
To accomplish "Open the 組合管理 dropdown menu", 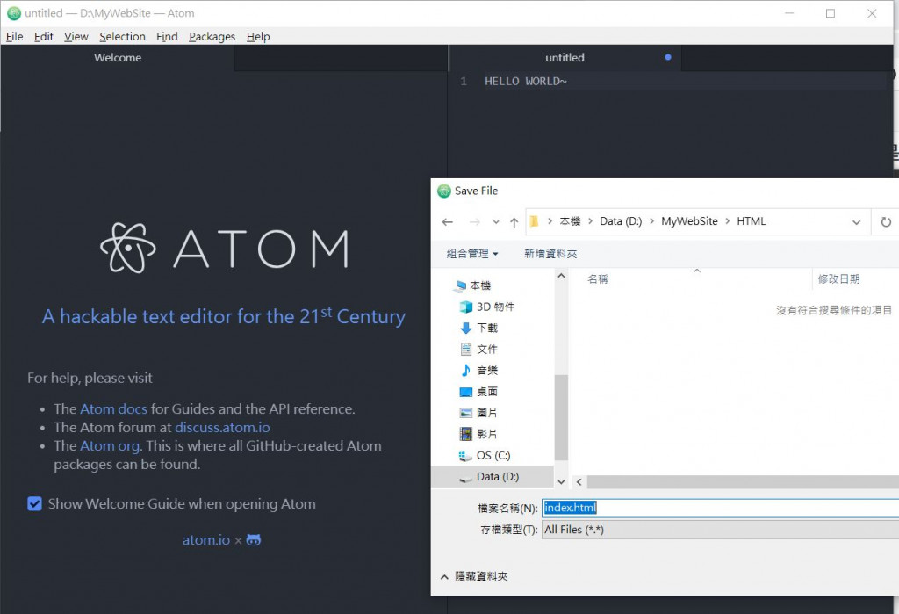I will click(x=472, y=254).
